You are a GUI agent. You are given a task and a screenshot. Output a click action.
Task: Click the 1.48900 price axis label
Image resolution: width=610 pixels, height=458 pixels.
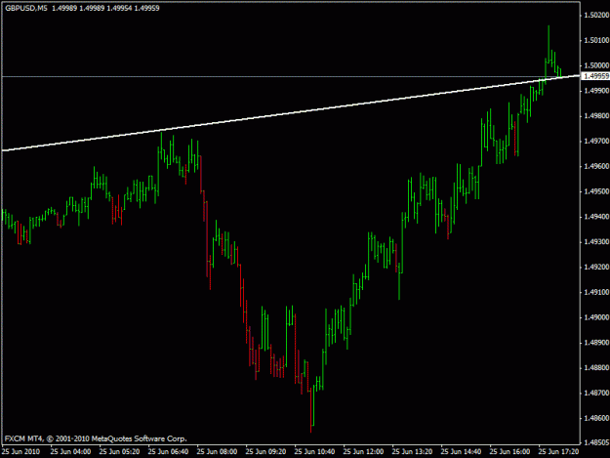596,343
